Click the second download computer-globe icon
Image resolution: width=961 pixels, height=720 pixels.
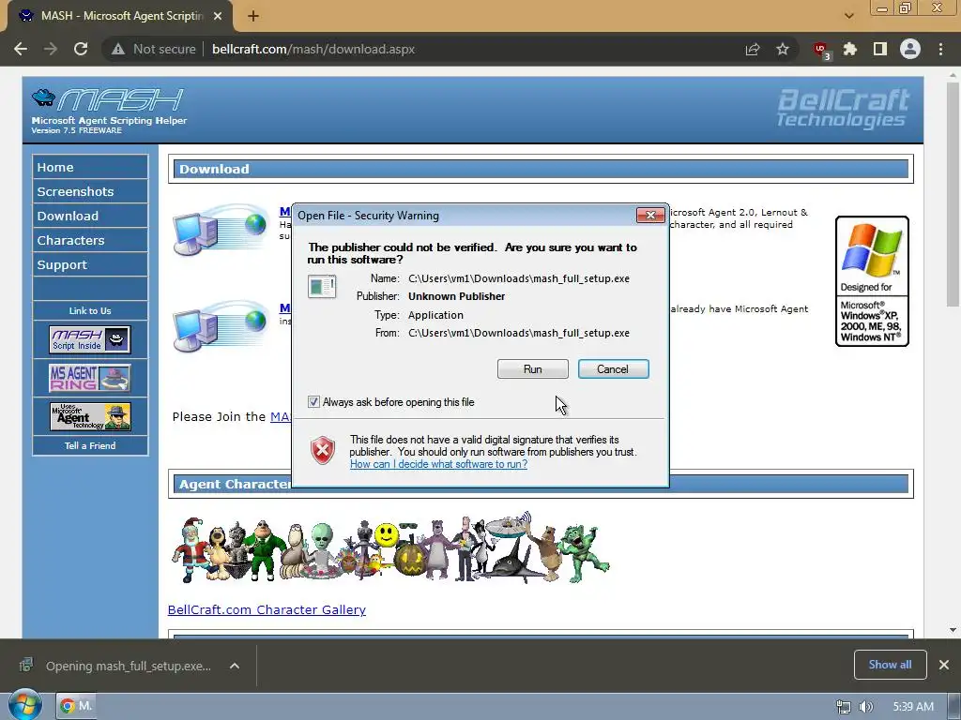pyautogui.click(x=220, y=326)
